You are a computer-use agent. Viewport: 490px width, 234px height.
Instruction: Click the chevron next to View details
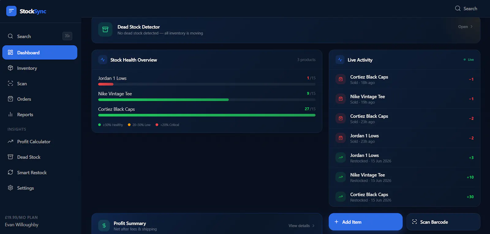pyautogui.click(x=313, y=225)
